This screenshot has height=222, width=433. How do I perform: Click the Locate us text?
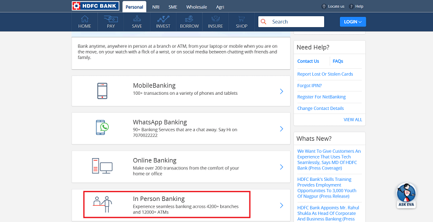click(336, 6)
